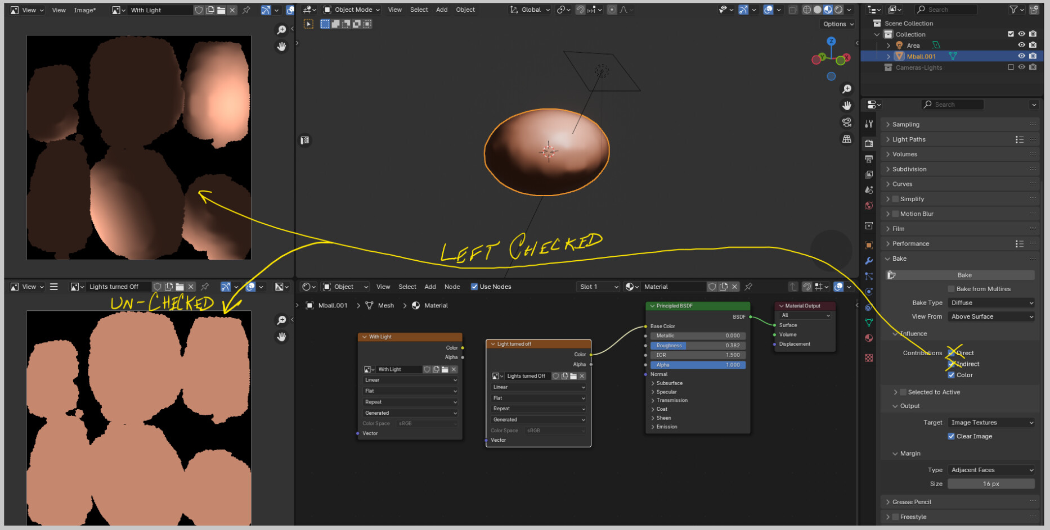Viewport: 1050px width, 530px height.
Task: Enable Selected to Active checkbox
Action: (x=903, y=392)
